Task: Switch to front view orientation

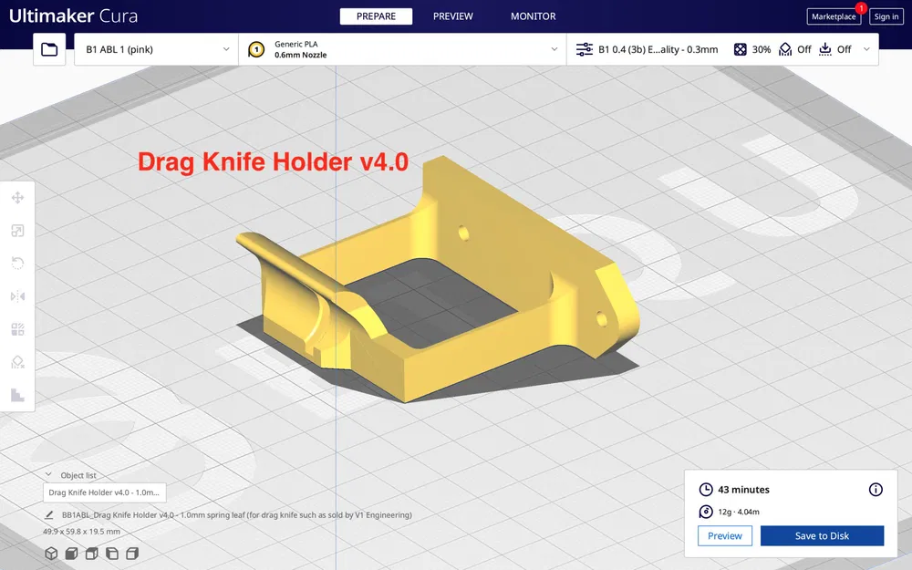Action: [x=72, y=554]
